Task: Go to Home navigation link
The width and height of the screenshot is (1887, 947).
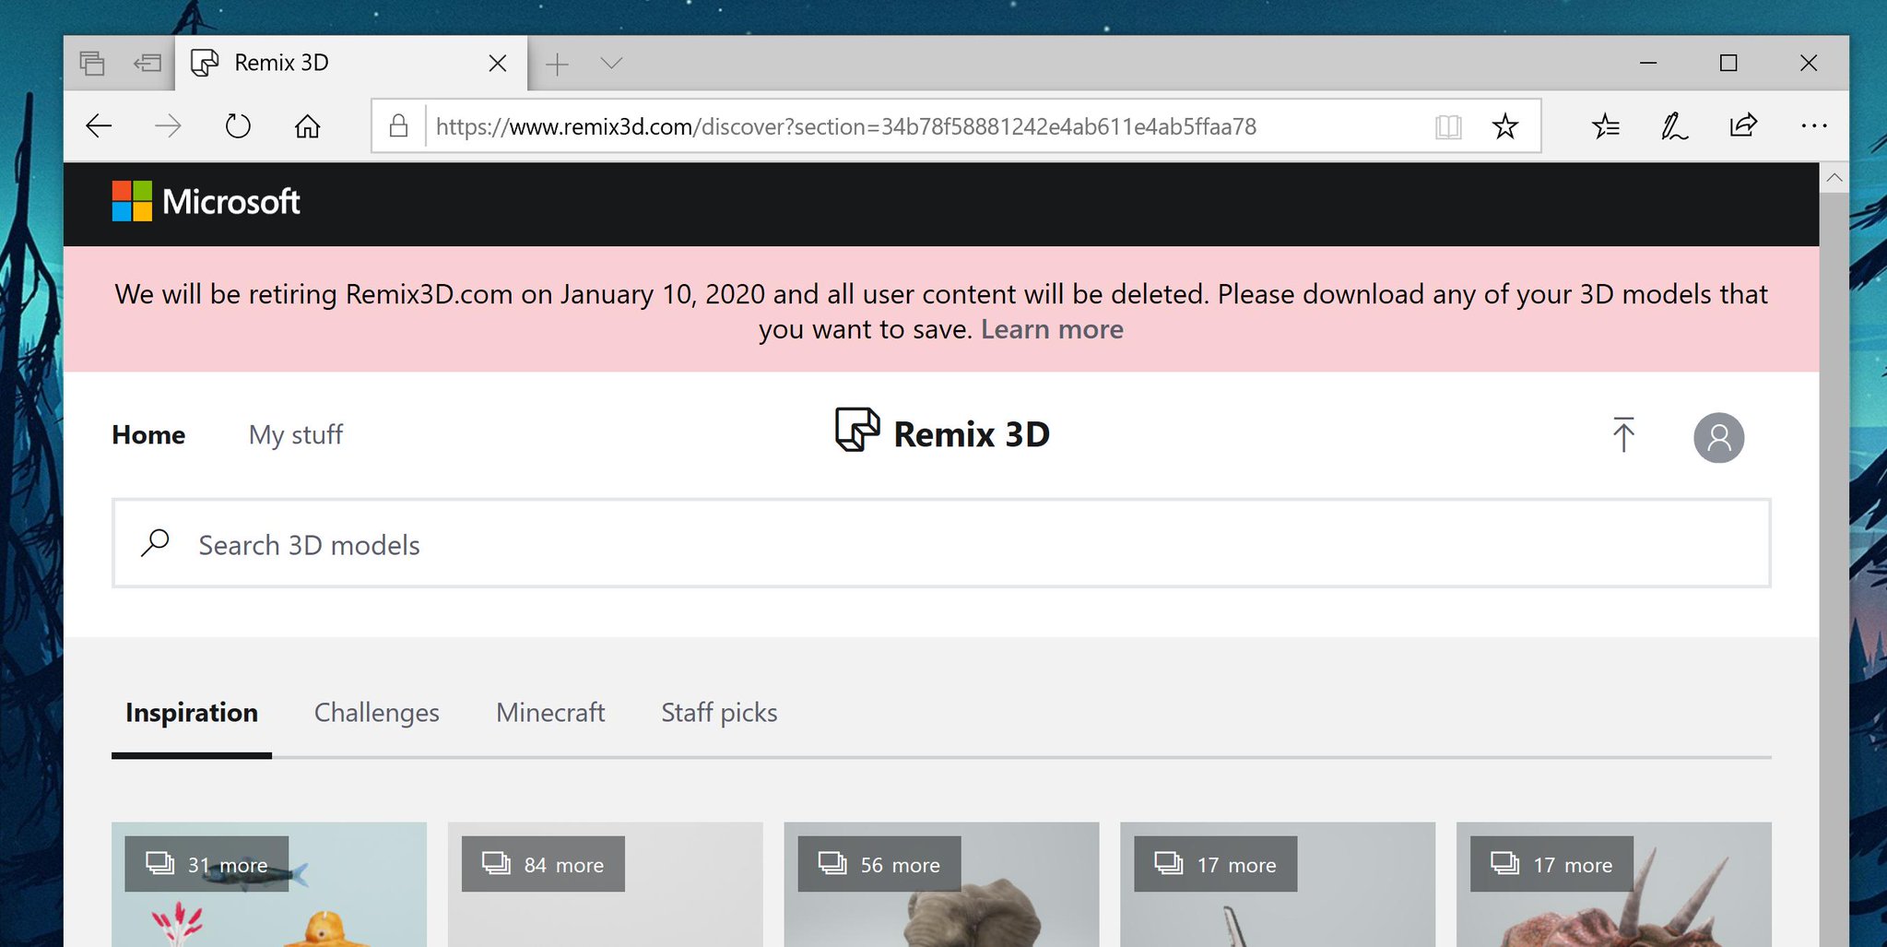Action: coord(148,434)
